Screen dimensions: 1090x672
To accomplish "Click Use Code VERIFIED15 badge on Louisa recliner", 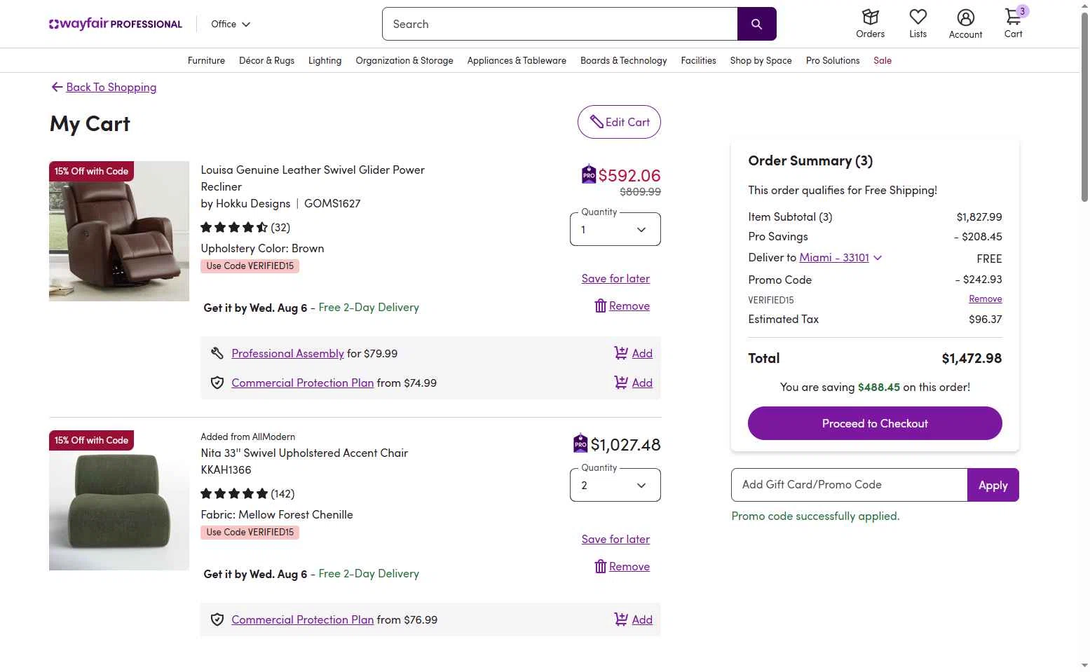I will [250, 266].
